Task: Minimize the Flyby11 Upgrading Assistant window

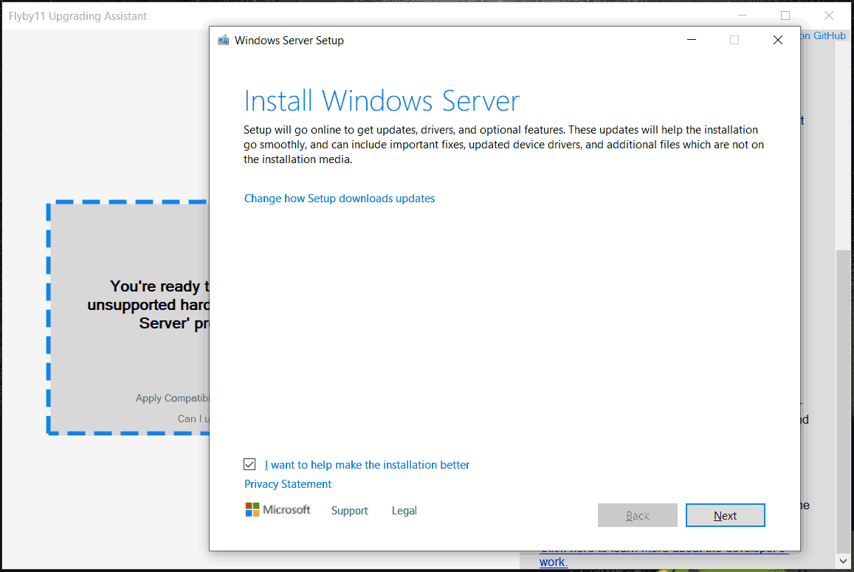Action: [742, 15]
